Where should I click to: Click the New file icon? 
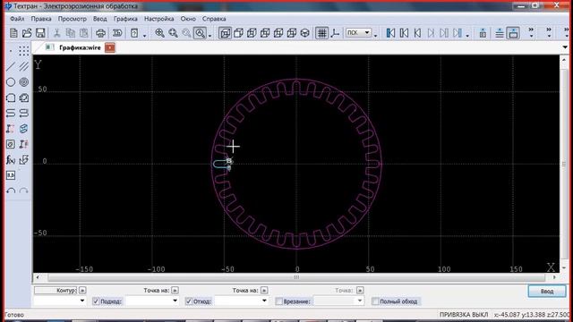tap(13, 33)
